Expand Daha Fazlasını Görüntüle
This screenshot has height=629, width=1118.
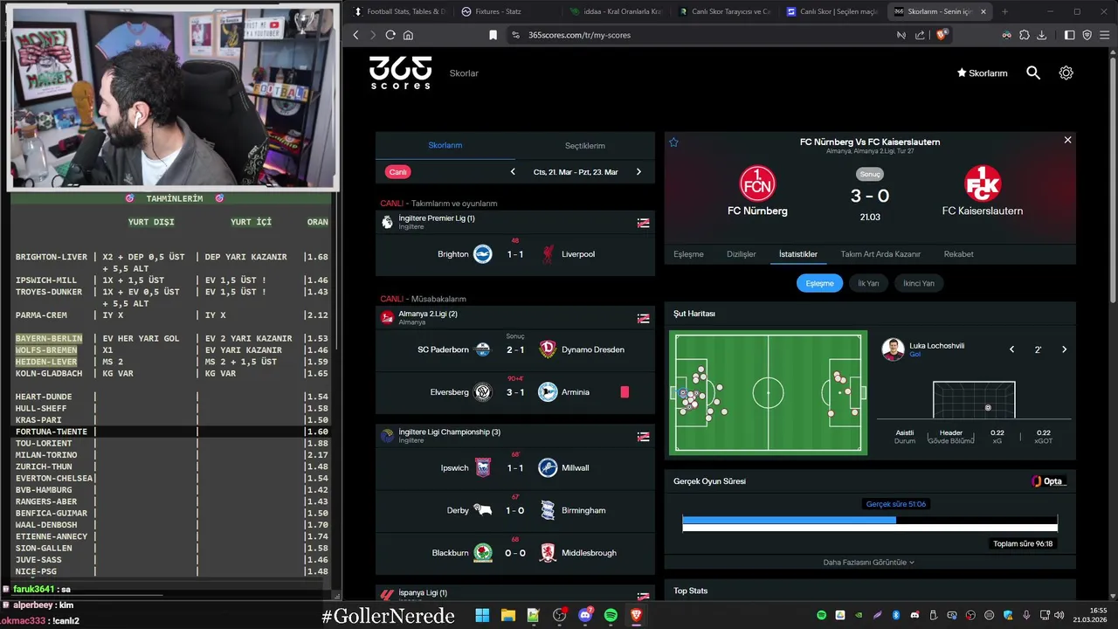click(868, 563)
